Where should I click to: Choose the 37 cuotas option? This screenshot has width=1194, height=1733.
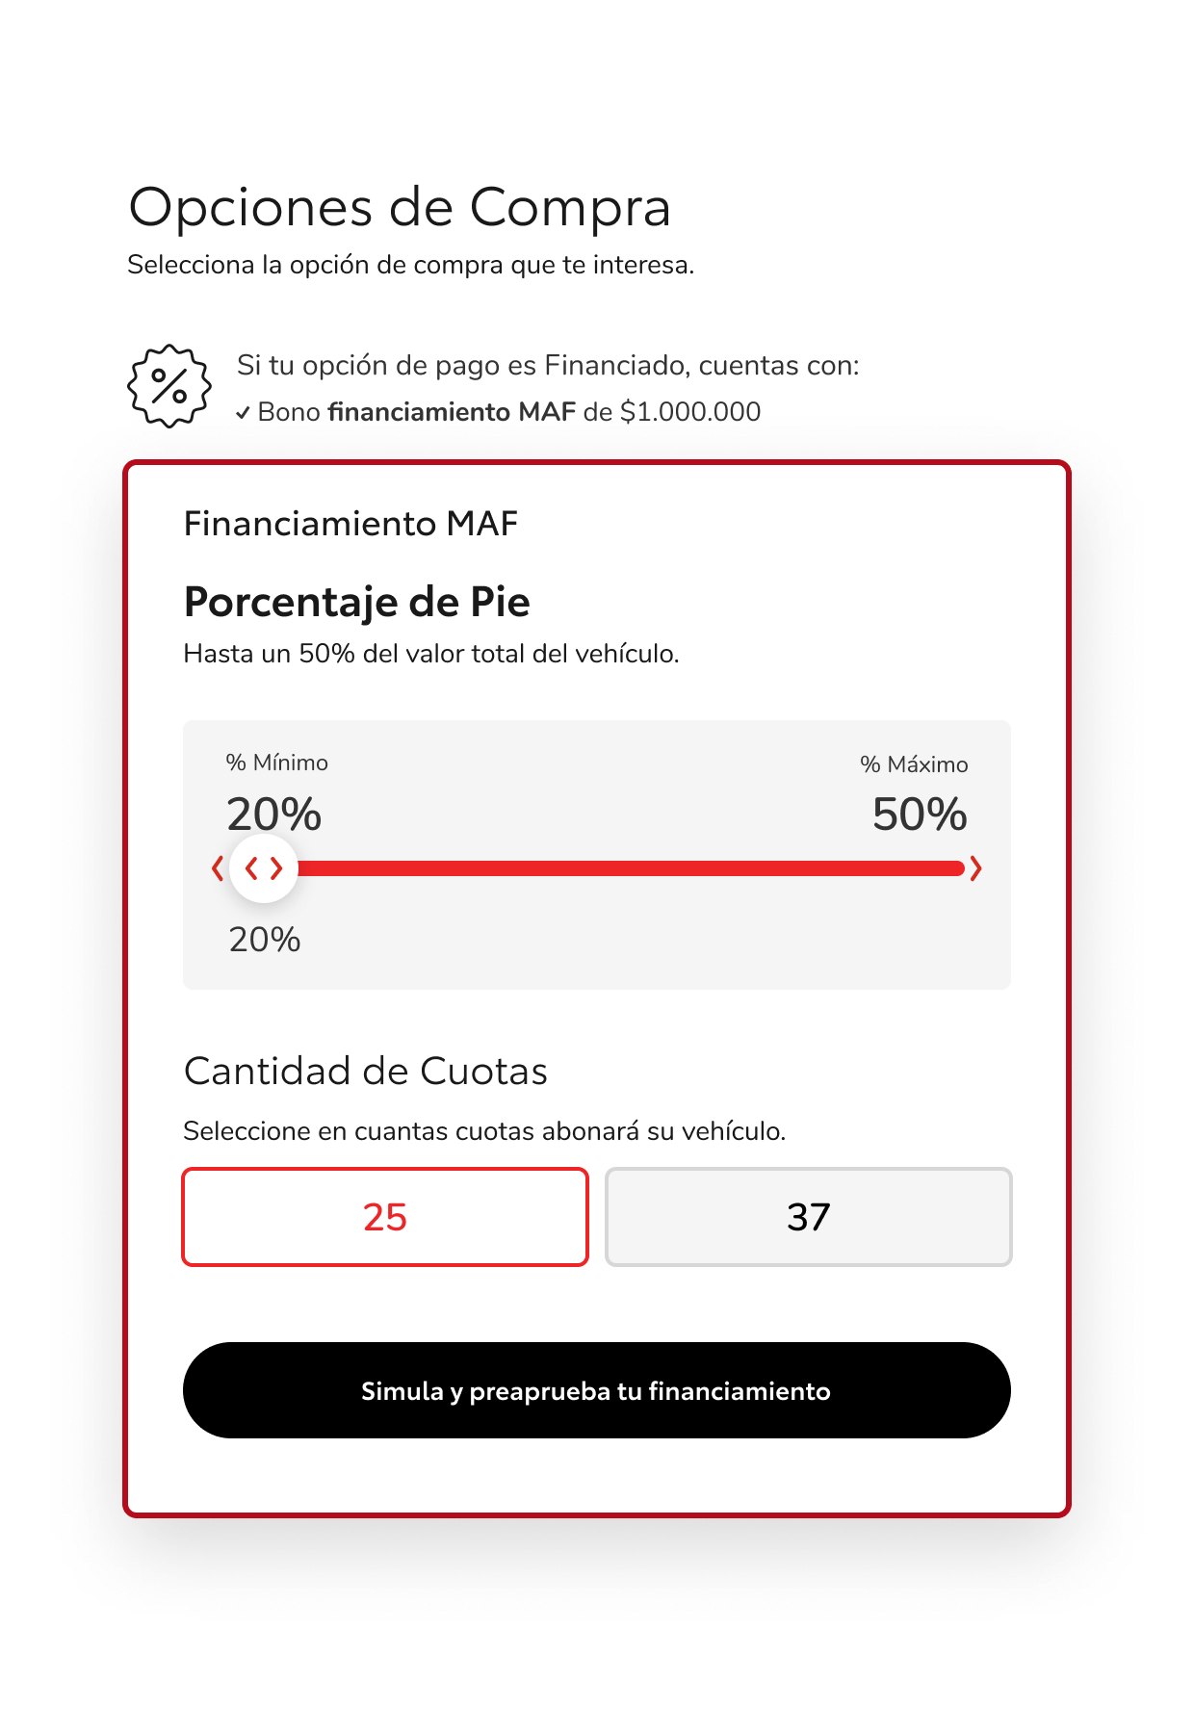[x=809, y=1217]
